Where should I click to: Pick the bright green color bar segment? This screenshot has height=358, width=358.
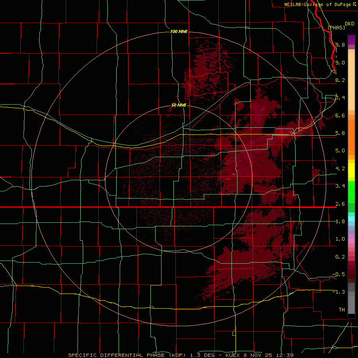pos(351,192)
